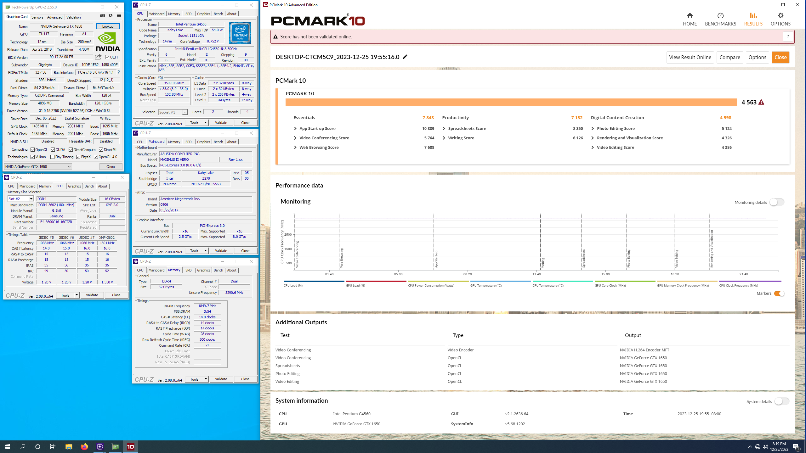Toggle the UEFI checkbox in GPU-Z
806x453 pixels.
(x=107, y=57)
